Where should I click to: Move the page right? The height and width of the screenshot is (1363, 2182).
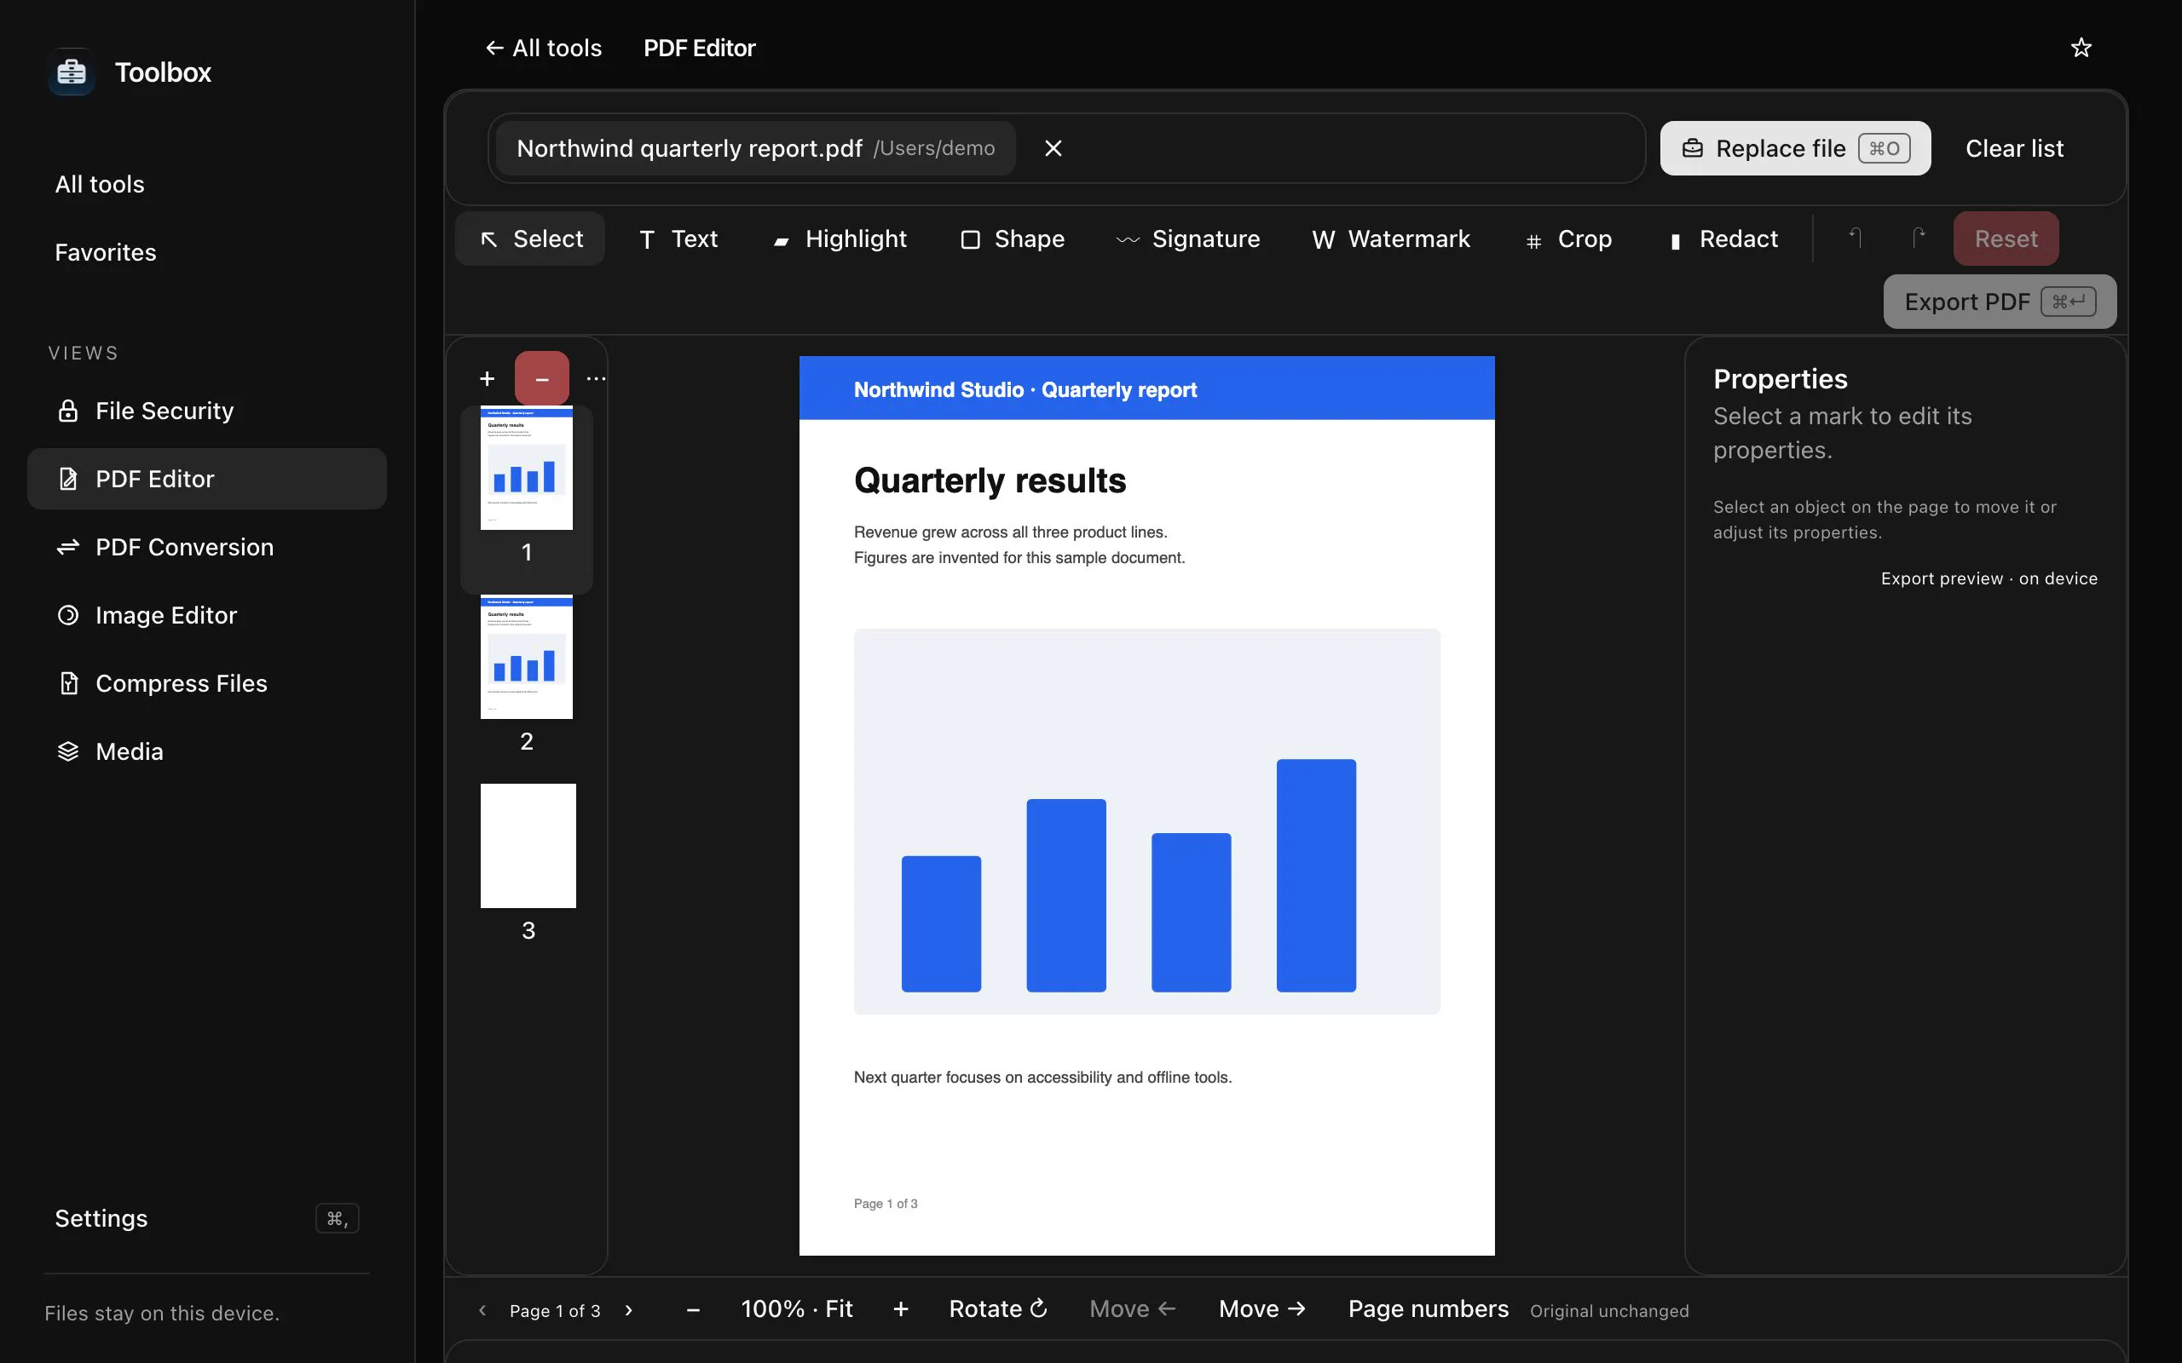pos(1262,1309)
